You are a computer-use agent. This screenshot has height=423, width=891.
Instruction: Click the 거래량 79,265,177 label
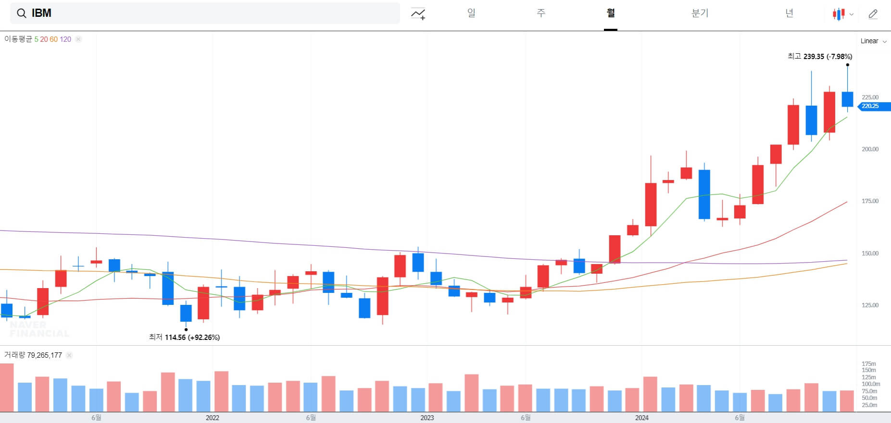click(x=33, y=355)
